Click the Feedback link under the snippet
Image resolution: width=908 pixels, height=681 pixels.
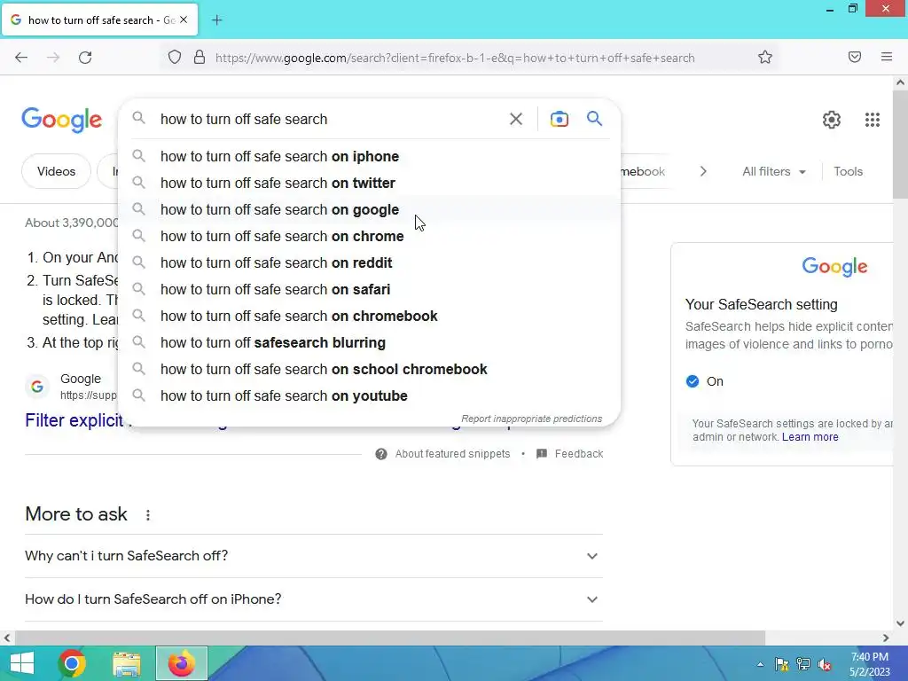point(579,454)
